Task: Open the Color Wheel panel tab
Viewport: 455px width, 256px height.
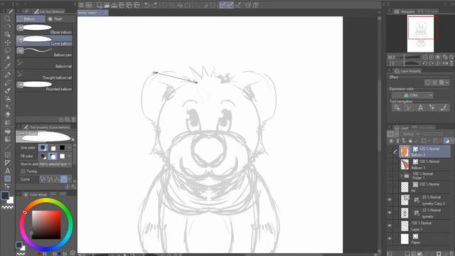Action: (36, 194)
